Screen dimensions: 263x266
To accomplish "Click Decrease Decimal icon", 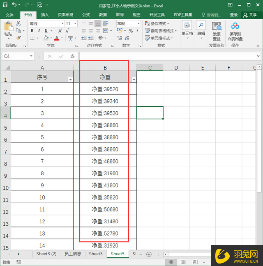I will [x=127, y=38].
